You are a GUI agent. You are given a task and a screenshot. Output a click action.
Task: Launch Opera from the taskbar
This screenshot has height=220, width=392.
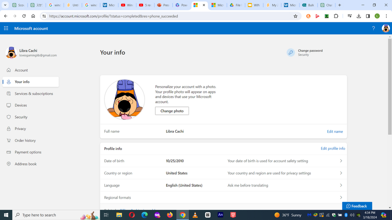click(x=132, y=215)
